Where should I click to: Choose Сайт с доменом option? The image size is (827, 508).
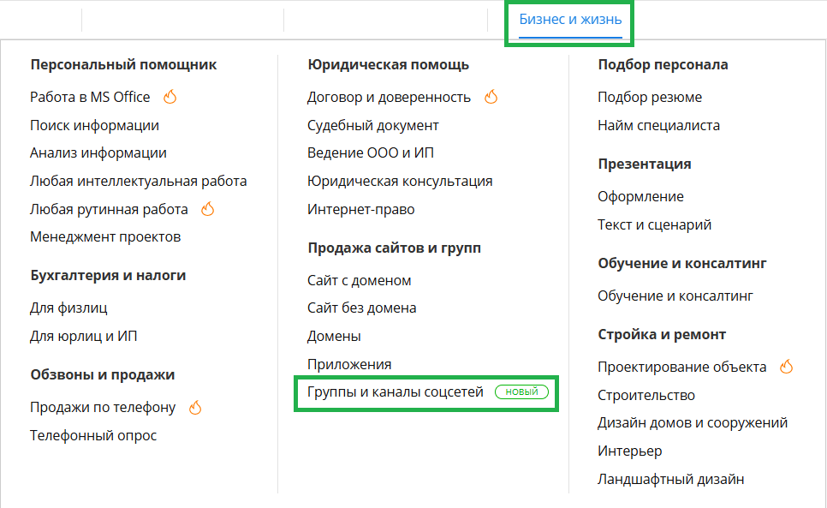click(359, 280)
